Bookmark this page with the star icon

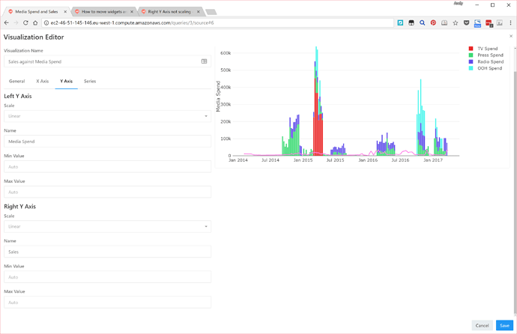click(456, 22)
